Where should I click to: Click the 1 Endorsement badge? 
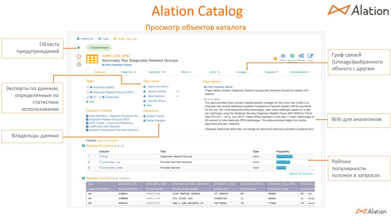[x=99, y=48]
